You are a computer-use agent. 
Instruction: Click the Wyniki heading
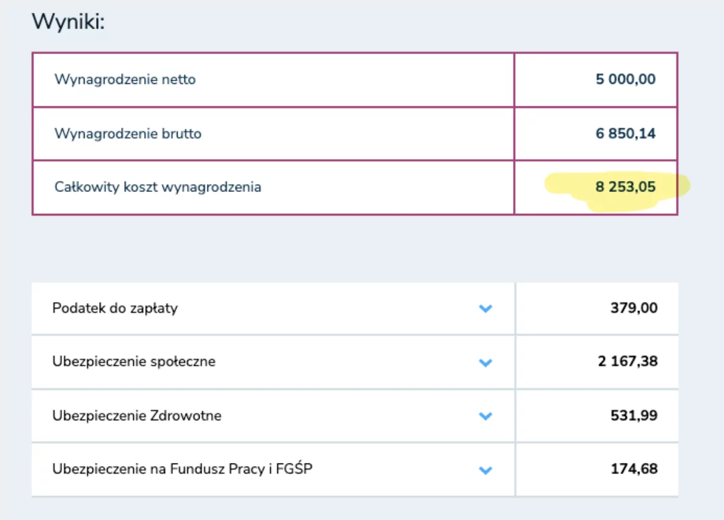point(68,21)
